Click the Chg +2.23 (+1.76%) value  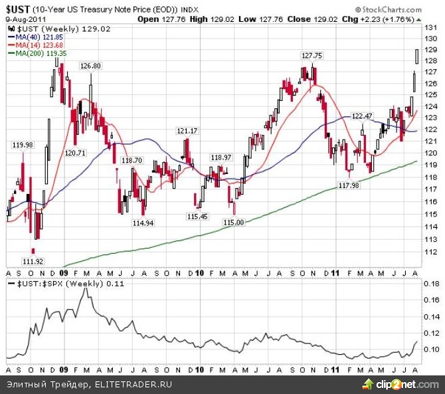378,19
